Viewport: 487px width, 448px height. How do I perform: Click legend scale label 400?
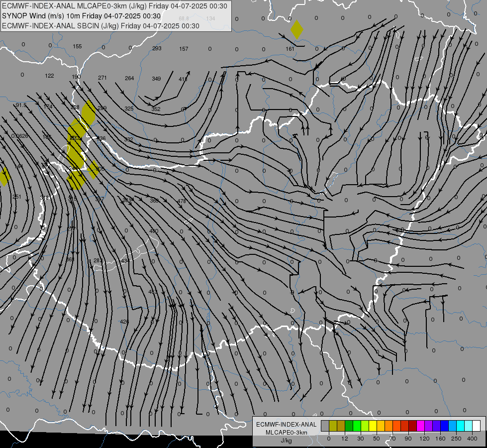point(472,439)
